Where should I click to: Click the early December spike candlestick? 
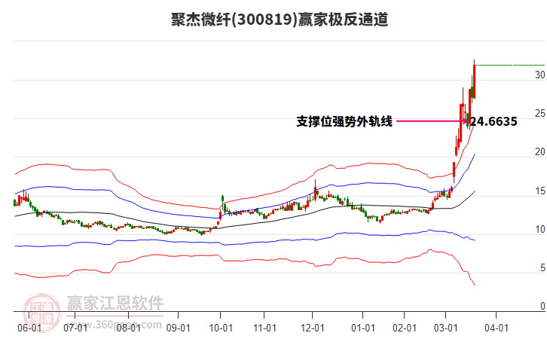tap(316, 191)
